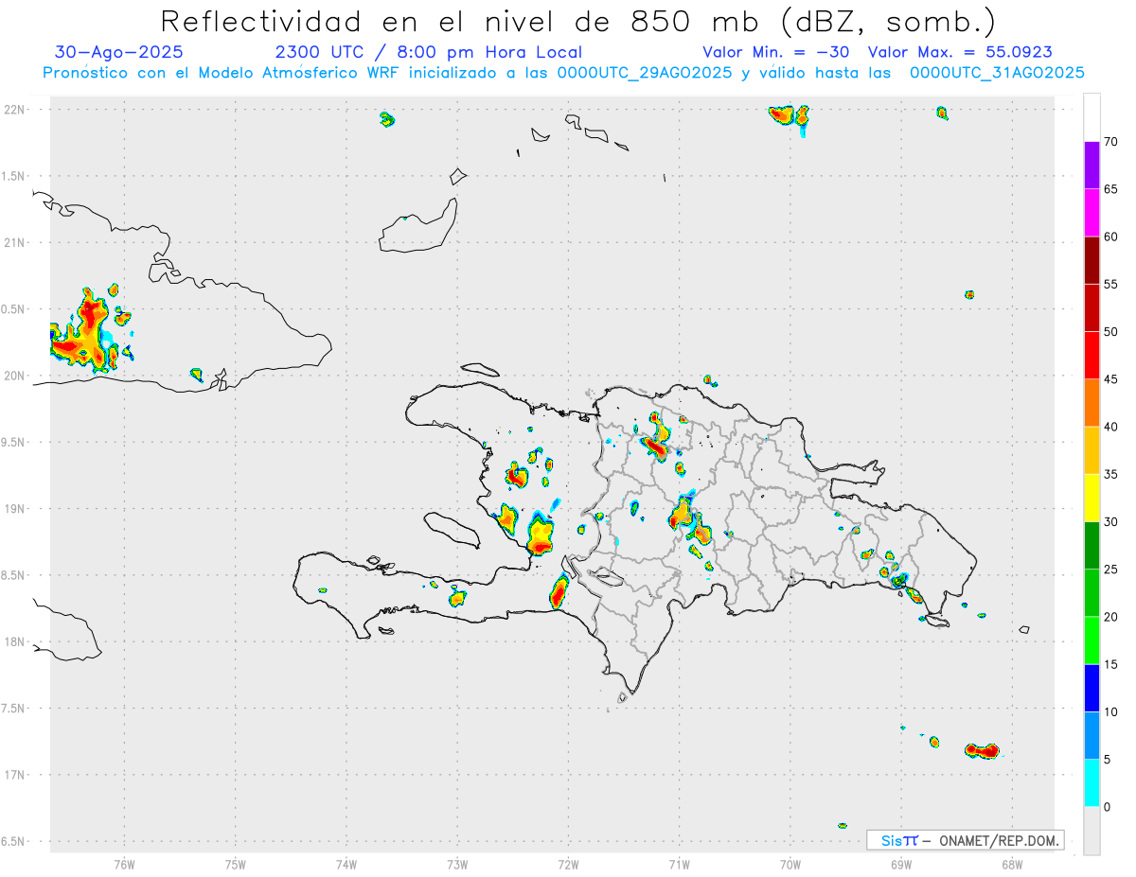Click the 69W longitude axis label
The width and height of the screenshot is (1136, 877).
click(x=901, y=864)
